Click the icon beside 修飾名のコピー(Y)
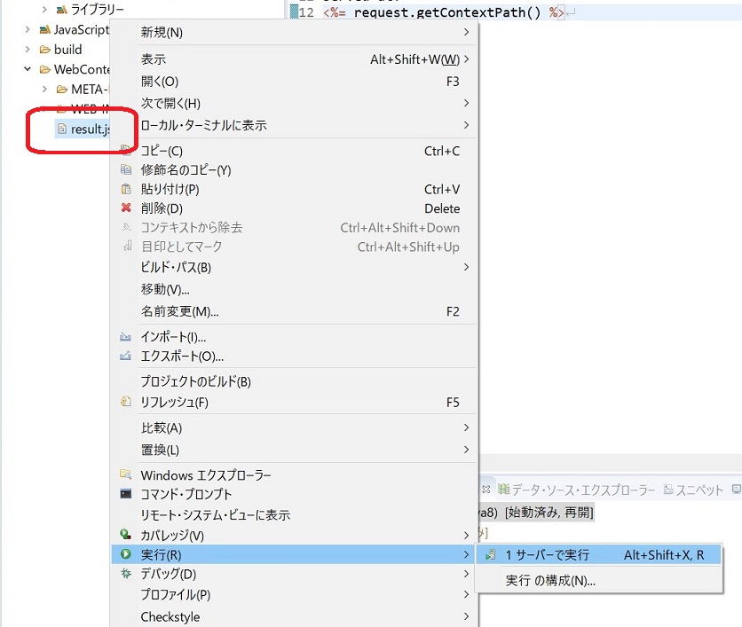Image resolution: width=742 pixels, height=627 pixels. click(126, 169)
